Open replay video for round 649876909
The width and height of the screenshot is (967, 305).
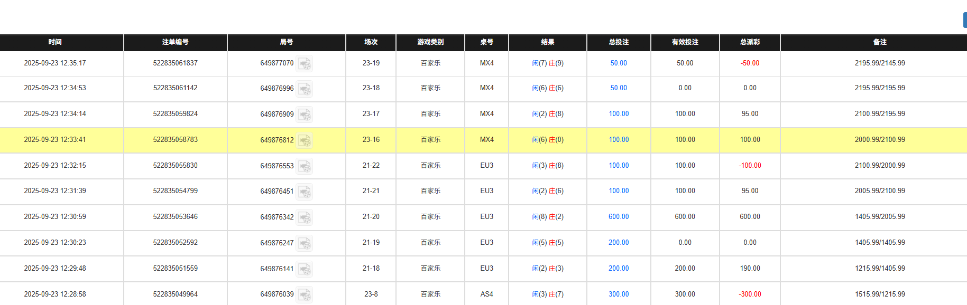[305, 115]
